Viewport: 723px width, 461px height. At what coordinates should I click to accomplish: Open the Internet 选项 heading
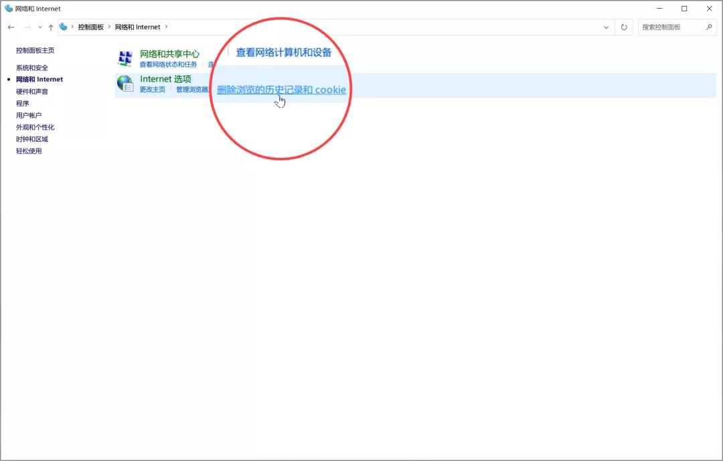[165, 79]
